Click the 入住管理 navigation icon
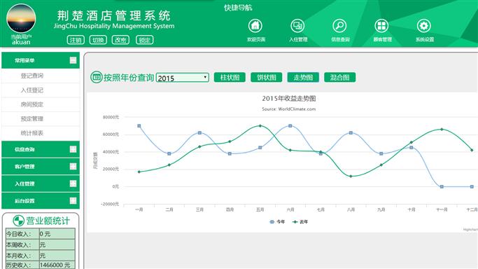 297,26
